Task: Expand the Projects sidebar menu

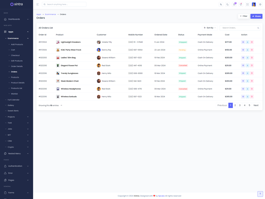Action: (17, 117)
